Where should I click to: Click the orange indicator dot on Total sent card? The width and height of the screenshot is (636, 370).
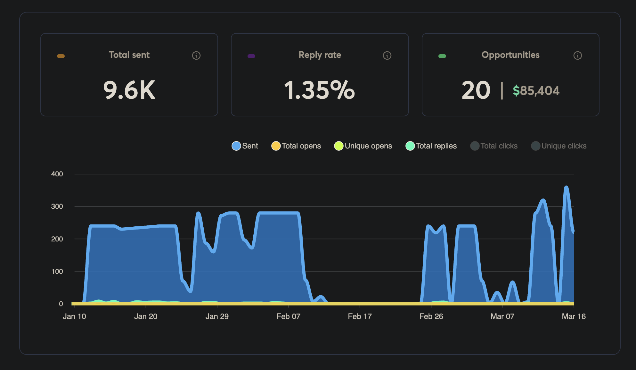(x=61, y=55)
